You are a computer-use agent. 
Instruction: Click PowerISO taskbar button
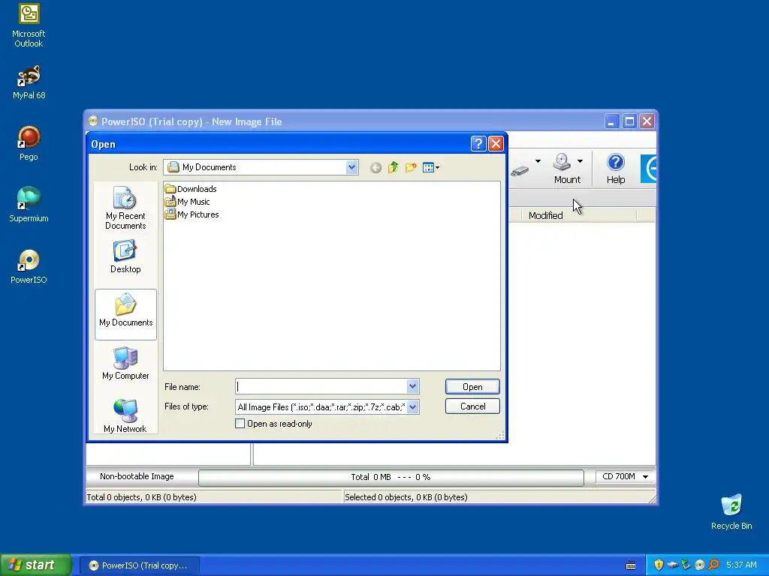[139, 565]
